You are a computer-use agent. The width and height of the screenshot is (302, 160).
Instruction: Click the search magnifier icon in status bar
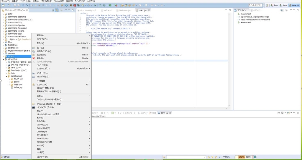pos(164,157)
